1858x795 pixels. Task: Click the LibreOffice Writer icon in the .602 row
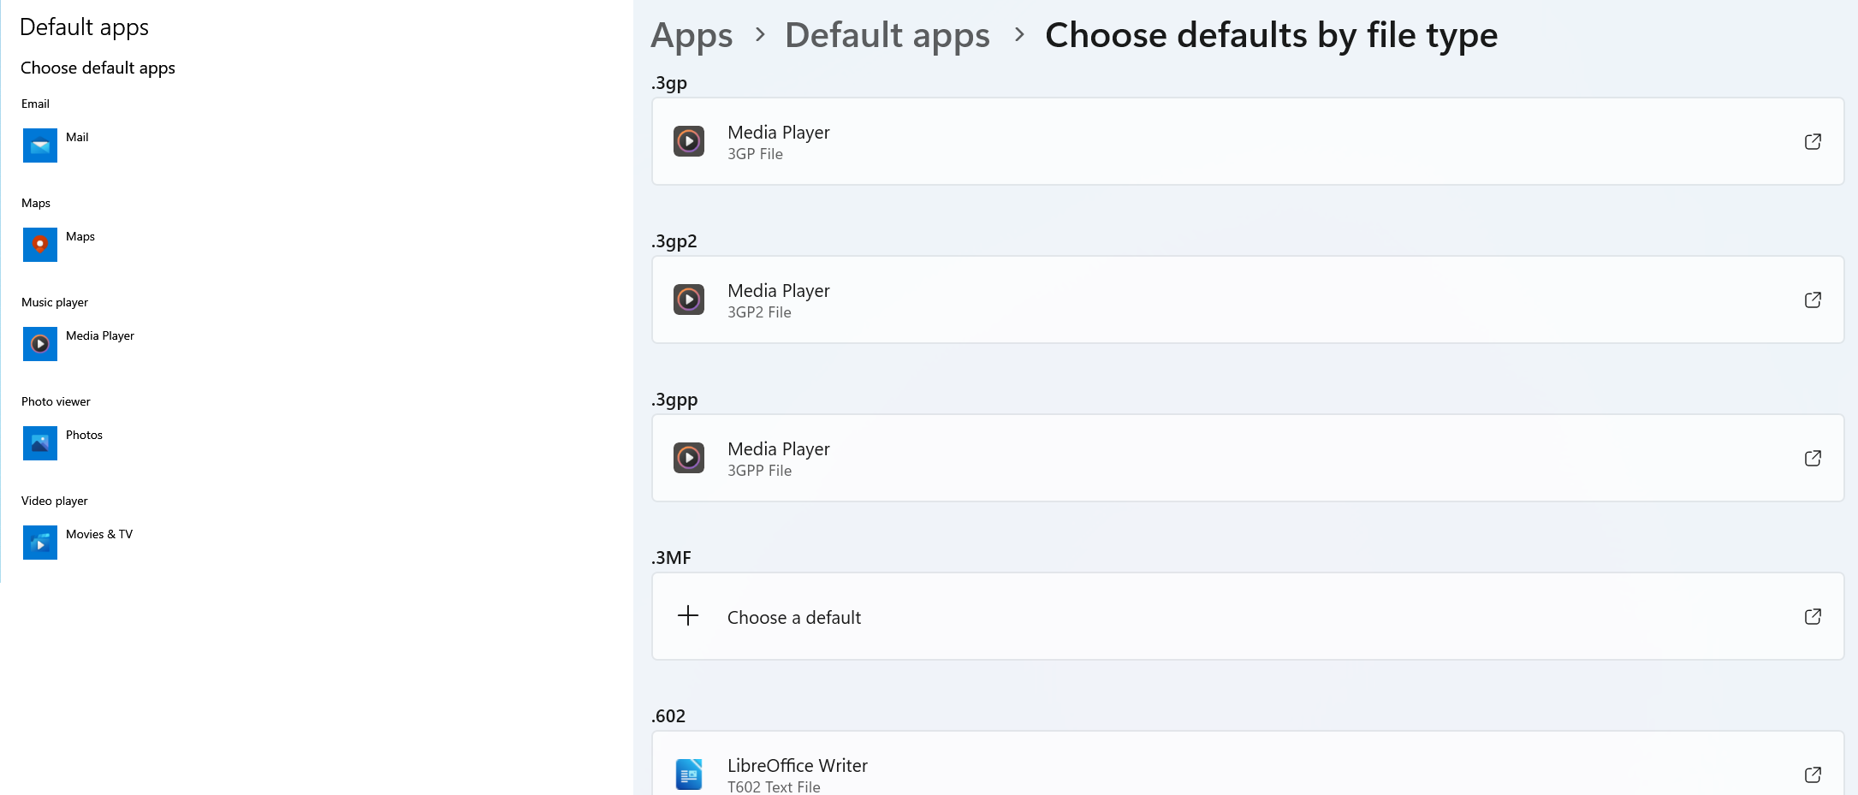pyautogui.click(x=689, y=774)
